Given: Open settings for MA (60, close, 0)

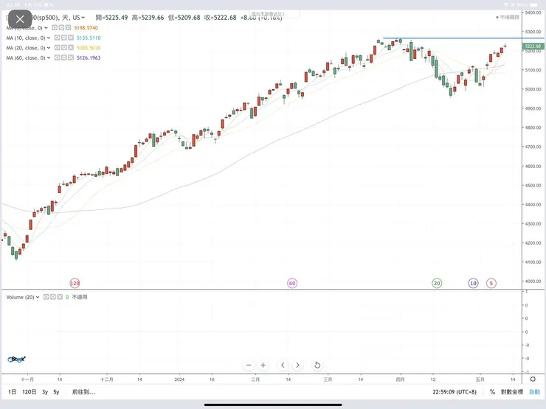Looking at the screenshot, I should (x=64, y=57).
